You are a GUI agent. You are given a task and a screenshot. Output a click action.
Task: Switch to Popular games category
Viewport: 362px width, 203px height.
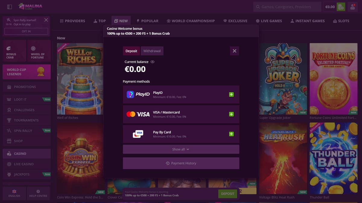[x=148, y=21]
